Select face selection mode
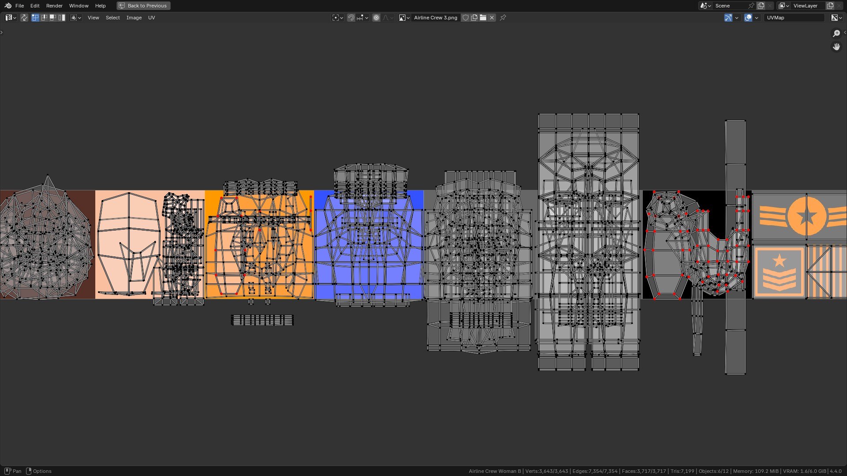Image resolution: width=847 pixels, height=476 pixels. click(x=53, y=18)
